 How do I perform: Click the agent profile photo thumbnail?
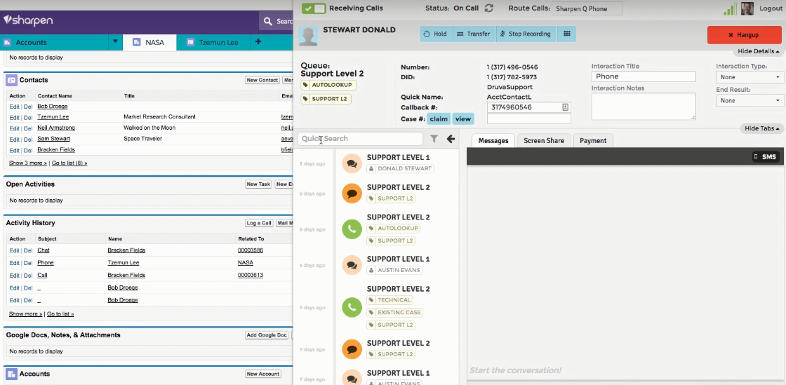coord(747,8)
